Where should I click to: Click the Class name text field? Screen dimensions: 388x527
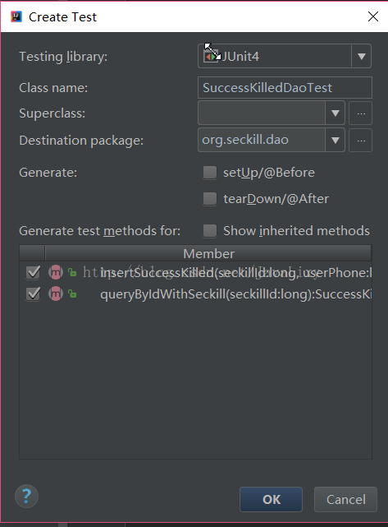[285, 88]
